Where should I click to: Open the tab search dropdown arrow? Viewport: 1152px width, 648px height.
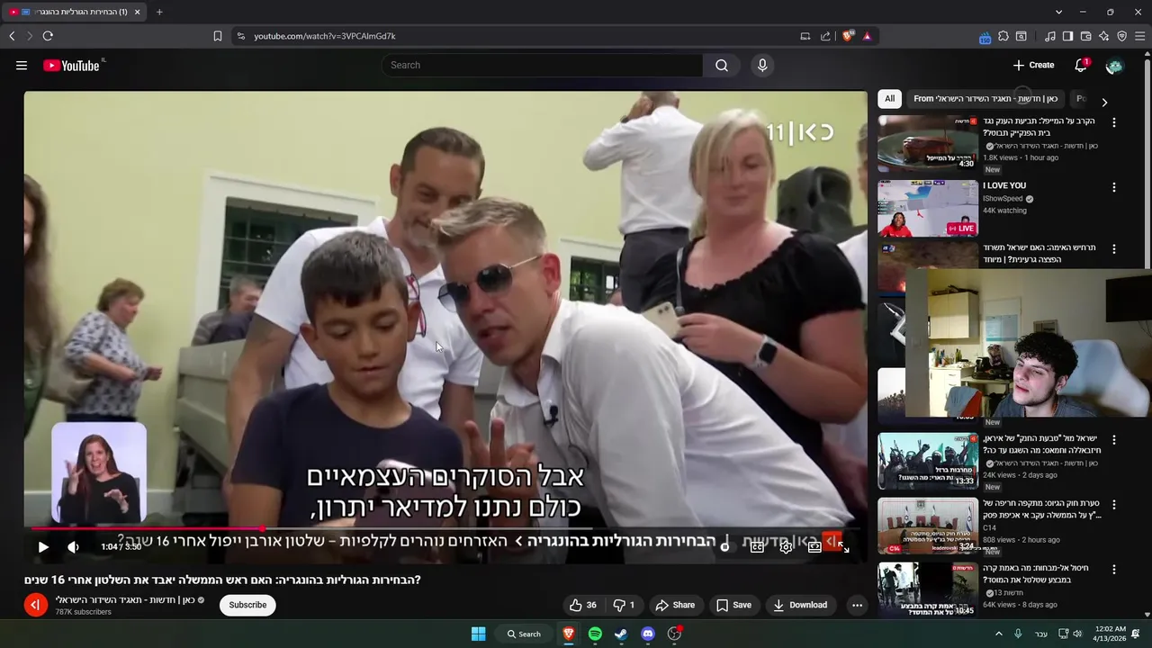[1058, 12]
